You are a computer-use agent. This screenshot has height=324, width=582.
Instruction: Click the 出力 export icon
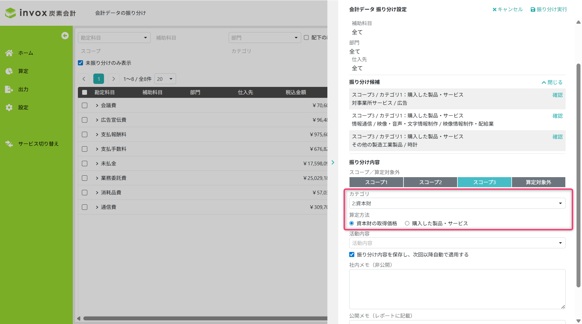pyautogui.click(x=9, y=89)
